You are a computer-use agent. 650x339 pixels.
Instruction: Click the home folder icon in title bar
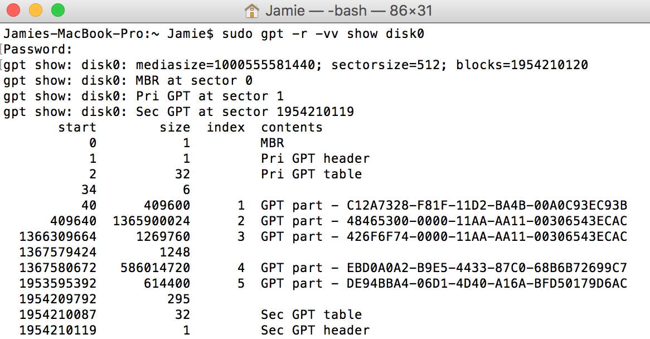pos(252,11)
